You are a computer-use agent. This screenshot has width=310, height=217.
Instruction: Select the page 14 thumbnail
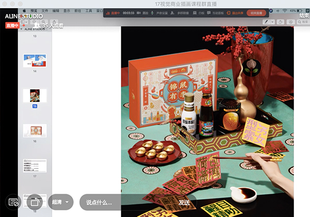point(35,60)
